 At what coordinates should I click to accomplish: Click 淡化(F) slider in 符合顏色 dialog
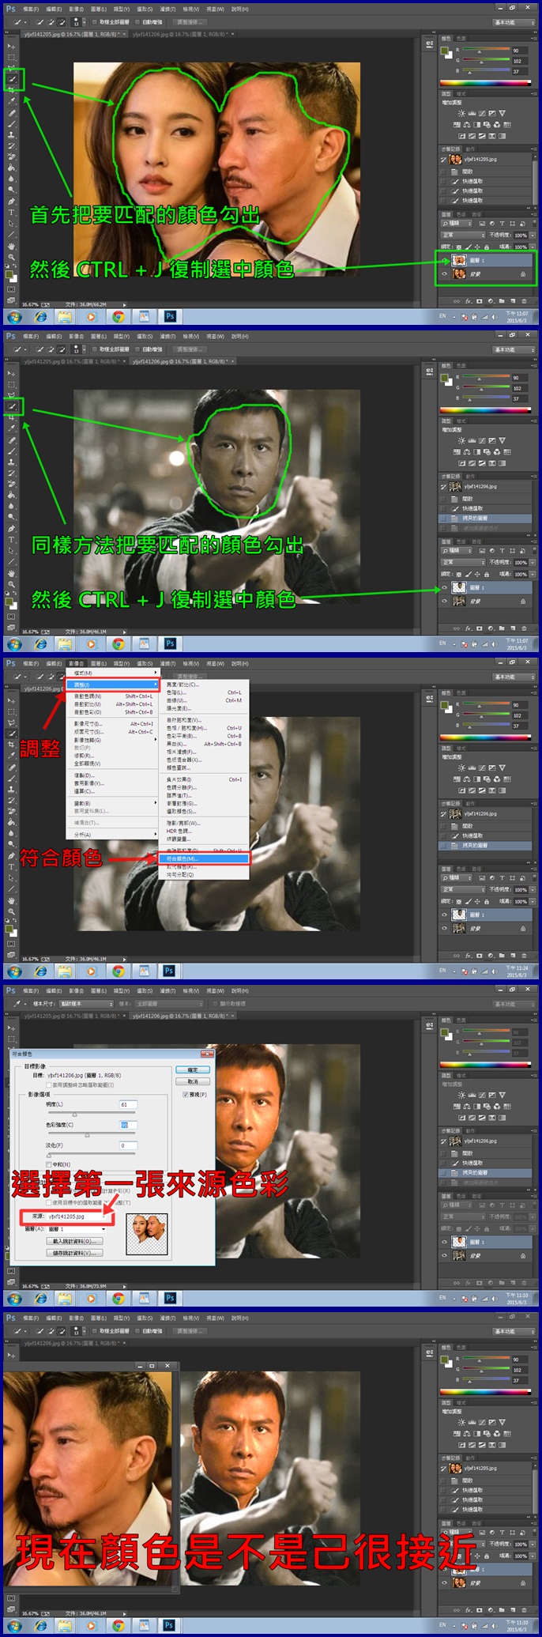pyautogui.click(x=92, y=1154)
